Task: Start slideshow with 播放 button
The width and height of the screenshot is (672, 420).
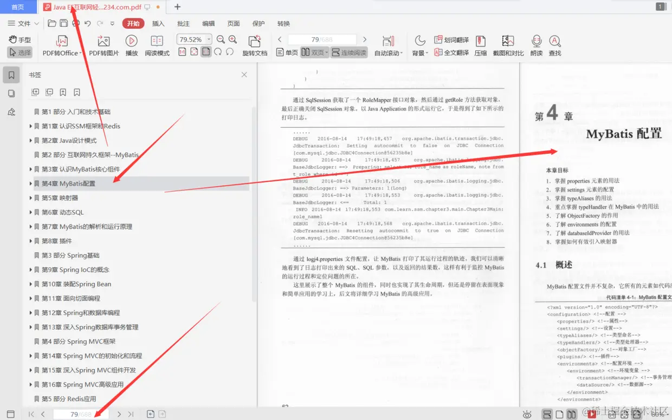Action: (x=131, y=45)
